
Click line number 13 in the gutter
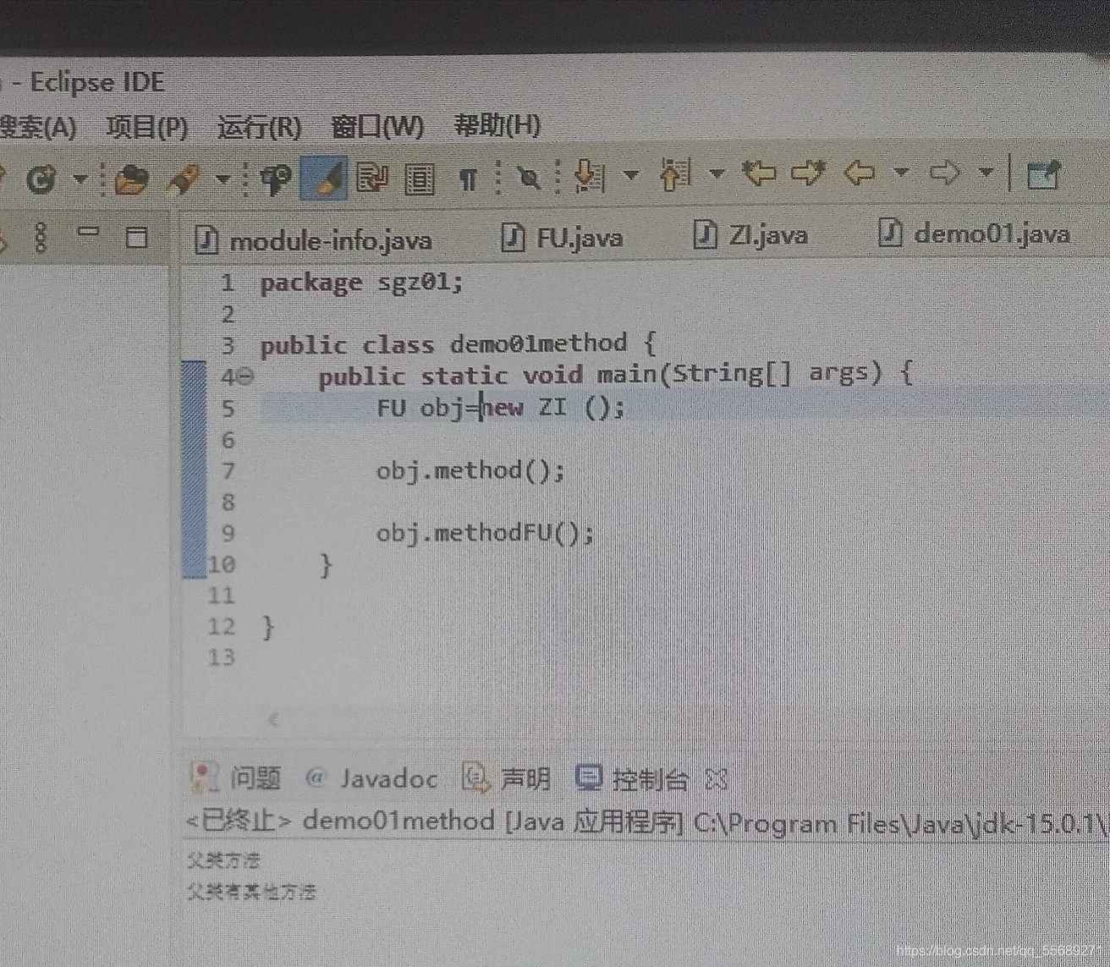[222, 657]
